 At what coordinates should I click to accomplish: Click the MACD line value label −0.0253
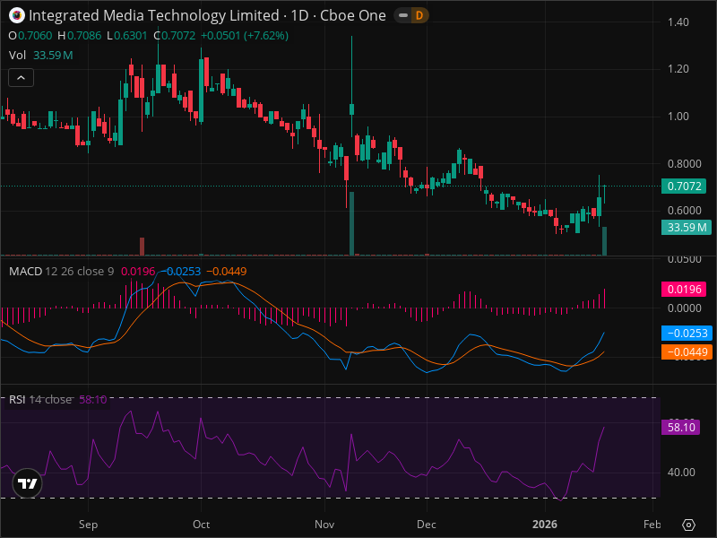coord(687,333)
